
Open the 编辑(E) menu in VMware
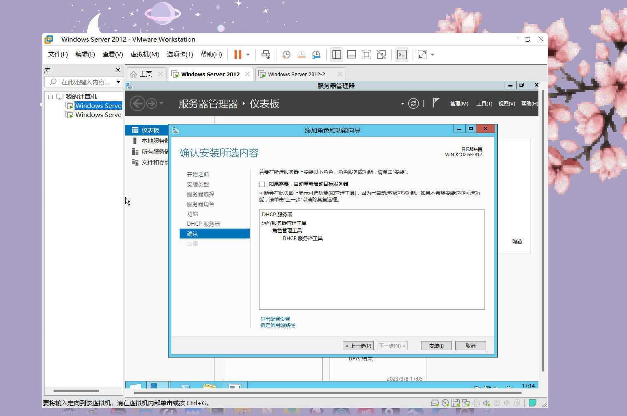[x=85, y=54]
